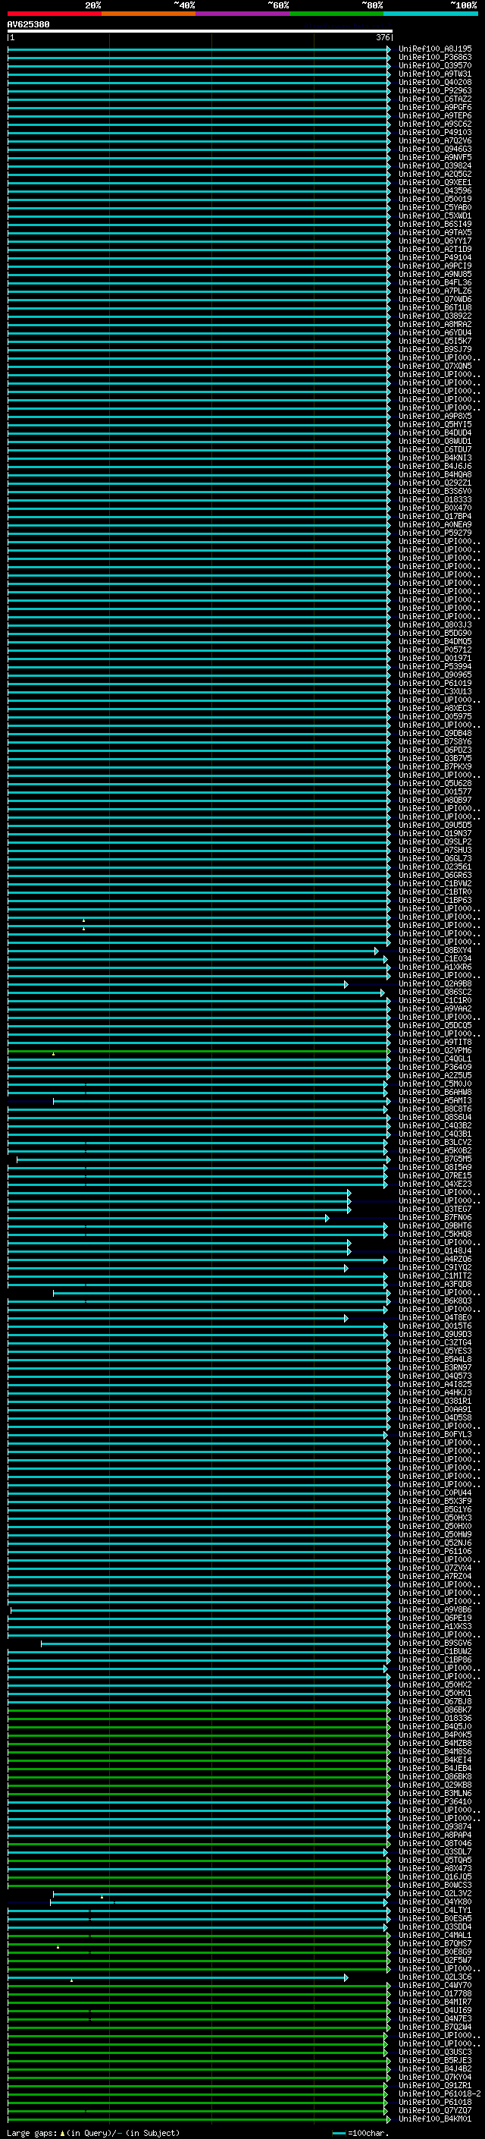Click hit label UniRef100_P36409
485x2139 pixels.
click(435, 1068)
